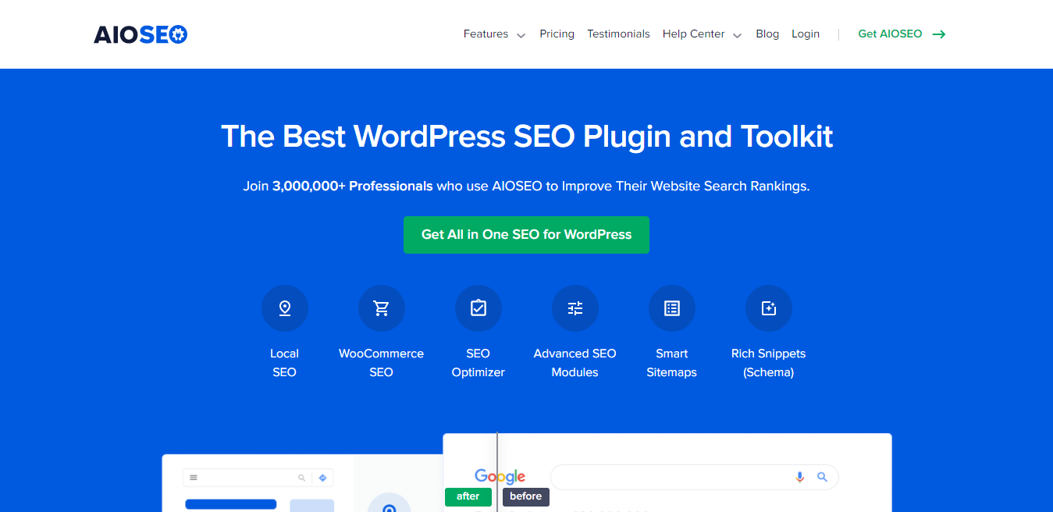Click the arrow next to Get AIOSEO

(939, 34)
